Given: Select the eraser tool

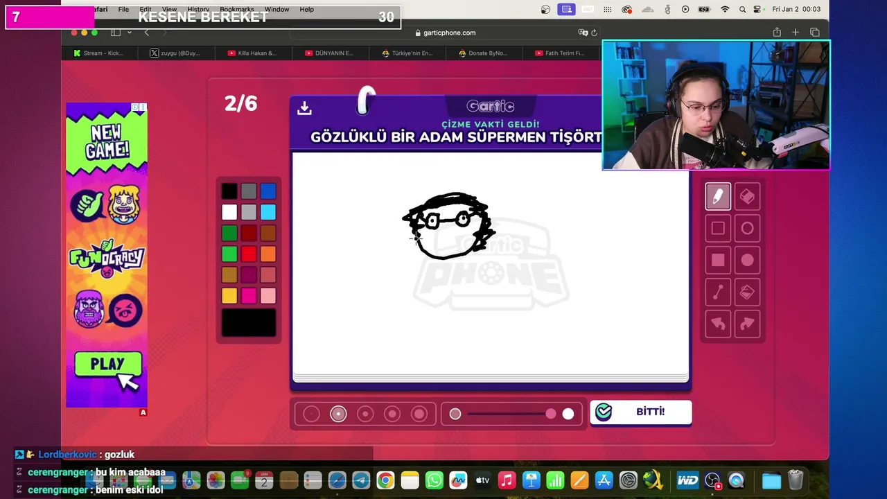Looking at the screenshot, I should point(747,197).
